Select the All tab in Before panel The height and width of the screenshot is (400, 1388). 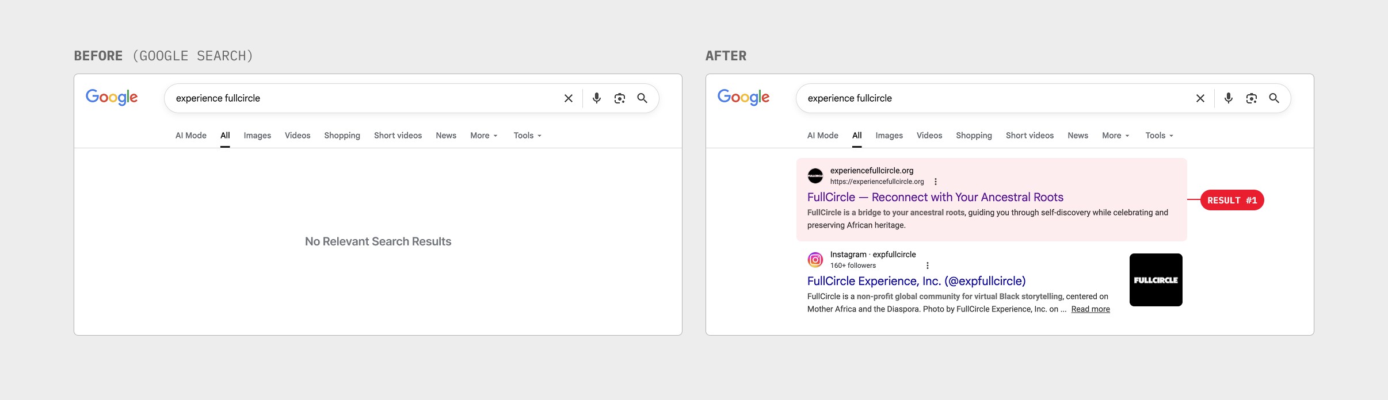[x=225, y=136]
